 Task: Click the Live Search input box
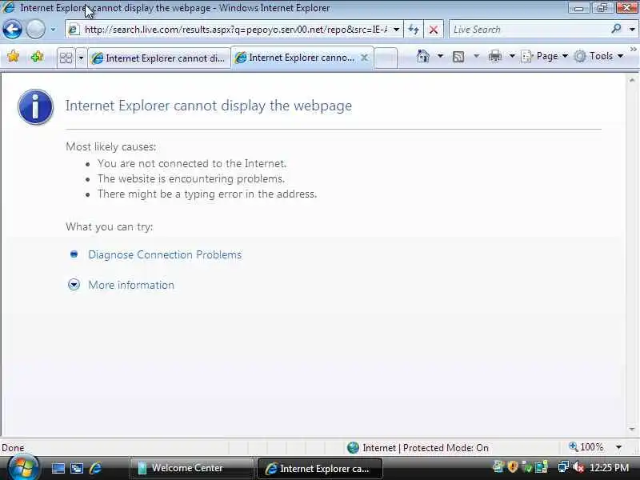[529, 30]
